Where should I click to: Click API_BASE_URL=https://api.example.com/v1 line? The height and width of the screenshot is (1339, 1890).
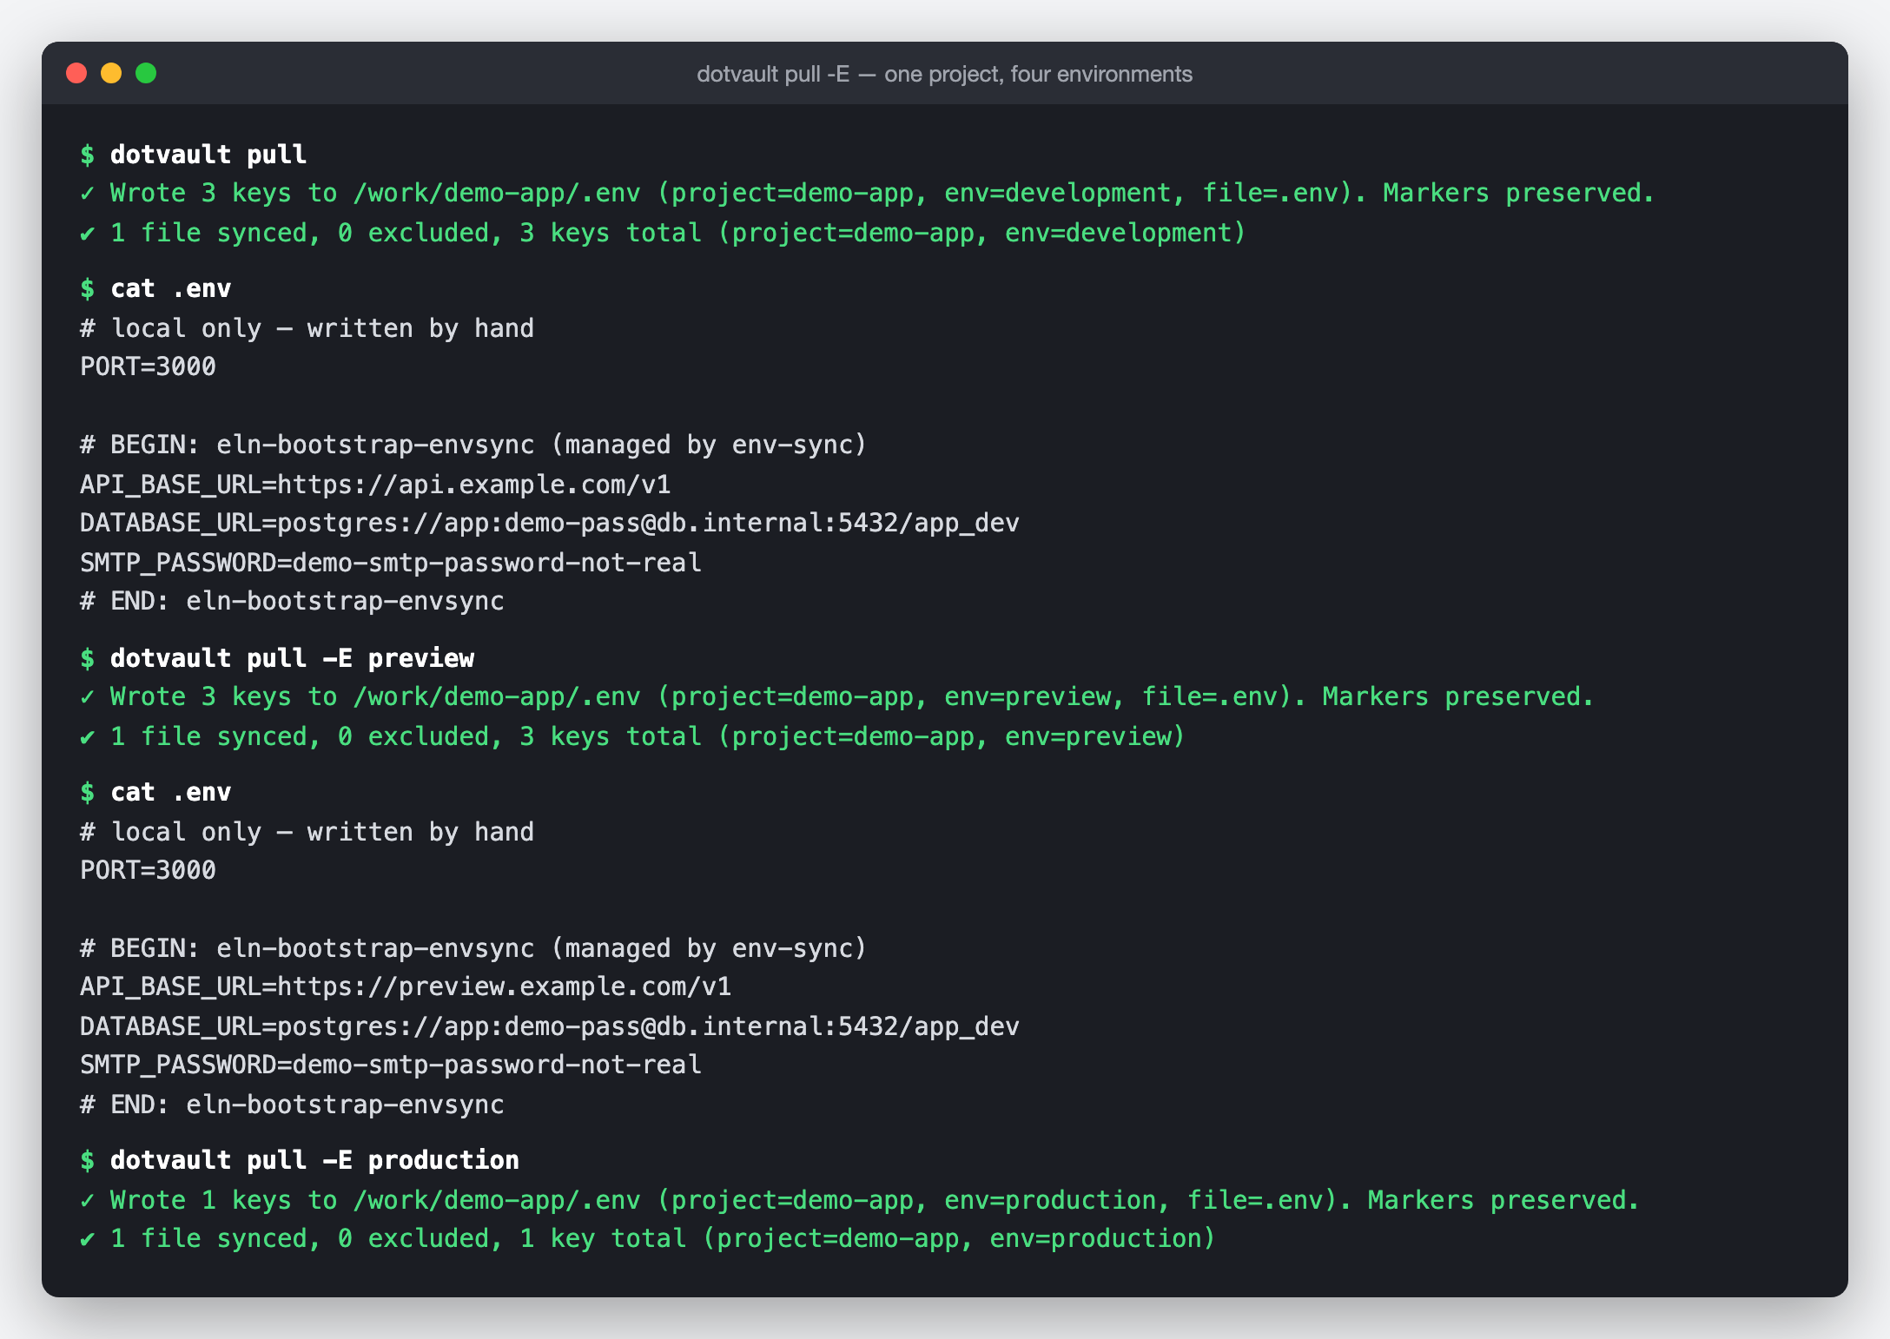pyautogui.click(x=375, y=485)
